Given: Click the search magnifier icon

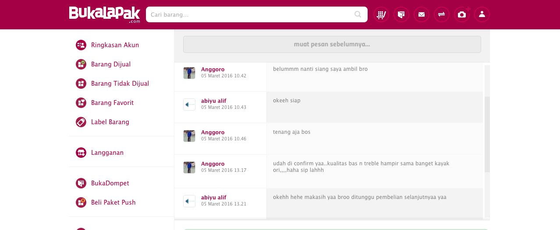Looking at the screenshot, I should point(358,14).
